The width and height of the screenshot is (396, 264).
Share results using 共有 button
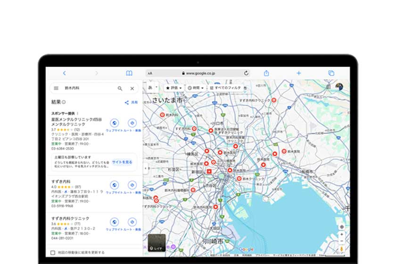(132, 102)
